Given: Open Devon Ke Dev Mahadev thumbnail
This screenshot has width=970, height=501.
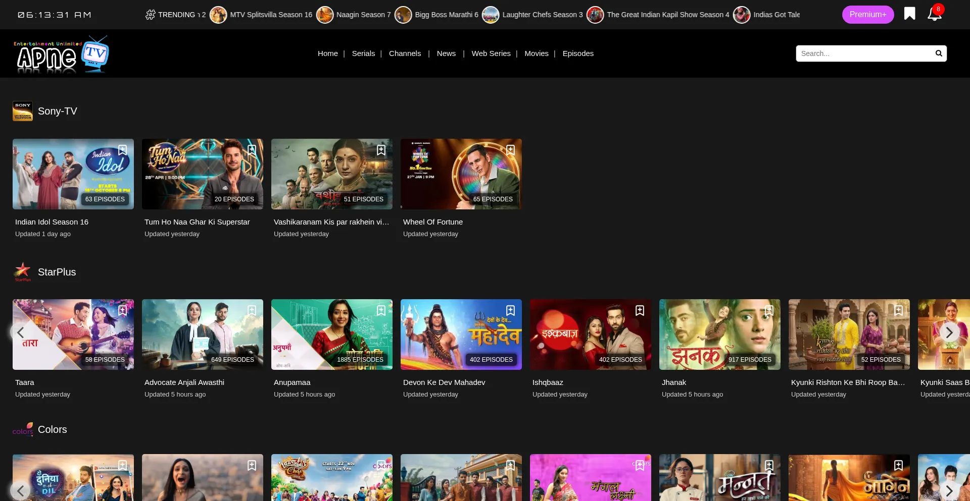Looking at the screenshot, I should tap(461, 335).
